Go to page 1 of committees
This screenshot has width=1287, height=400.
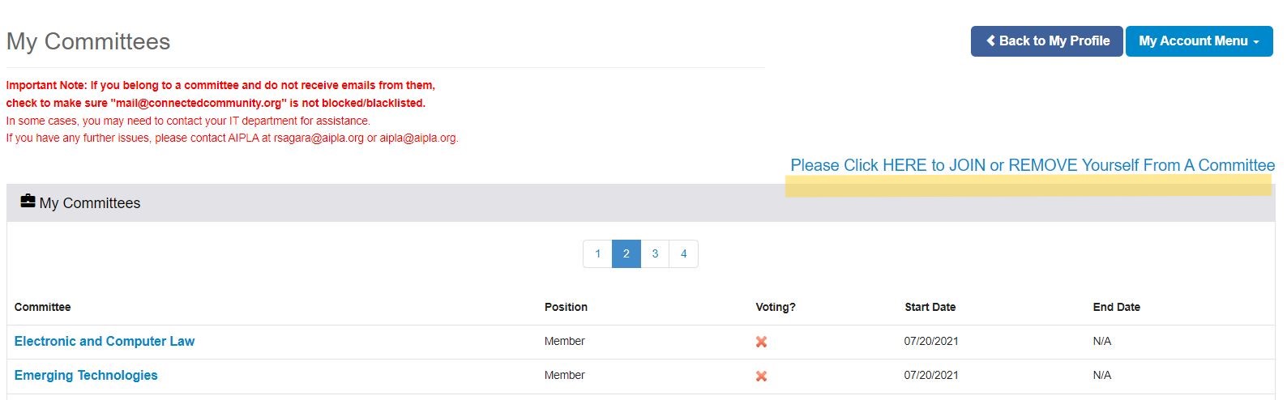tap(597, 253)
